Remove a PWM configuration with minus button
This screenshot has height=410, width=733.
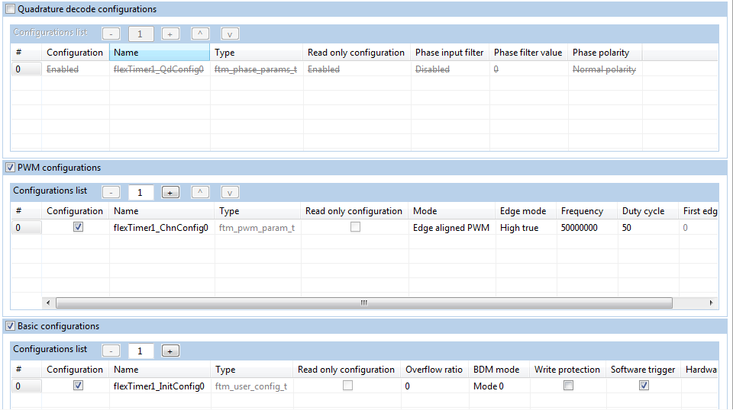coord(111,192)
